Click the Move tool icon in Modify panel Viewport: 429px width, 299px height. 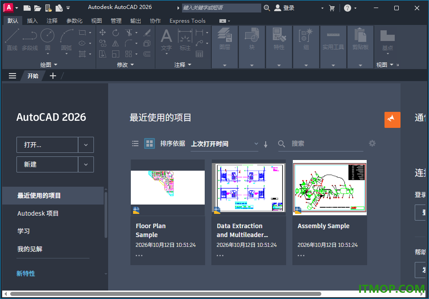coord(103,33)
